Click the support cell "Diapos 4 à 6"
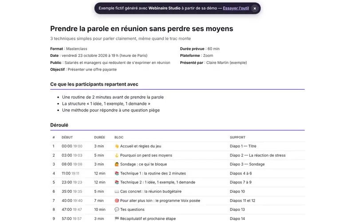Viewport: 355px width, 222px height. click(x=241, y=173)
